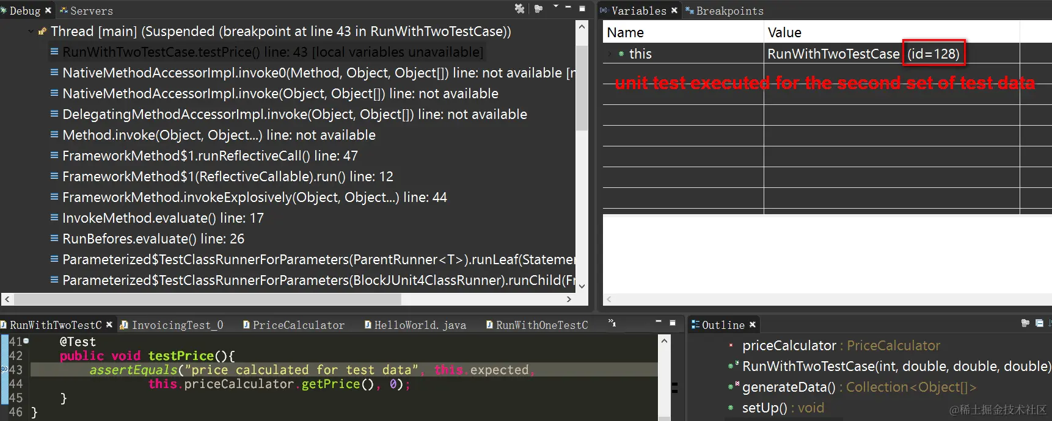Click the Debug view mode icon

click(538, 9)
